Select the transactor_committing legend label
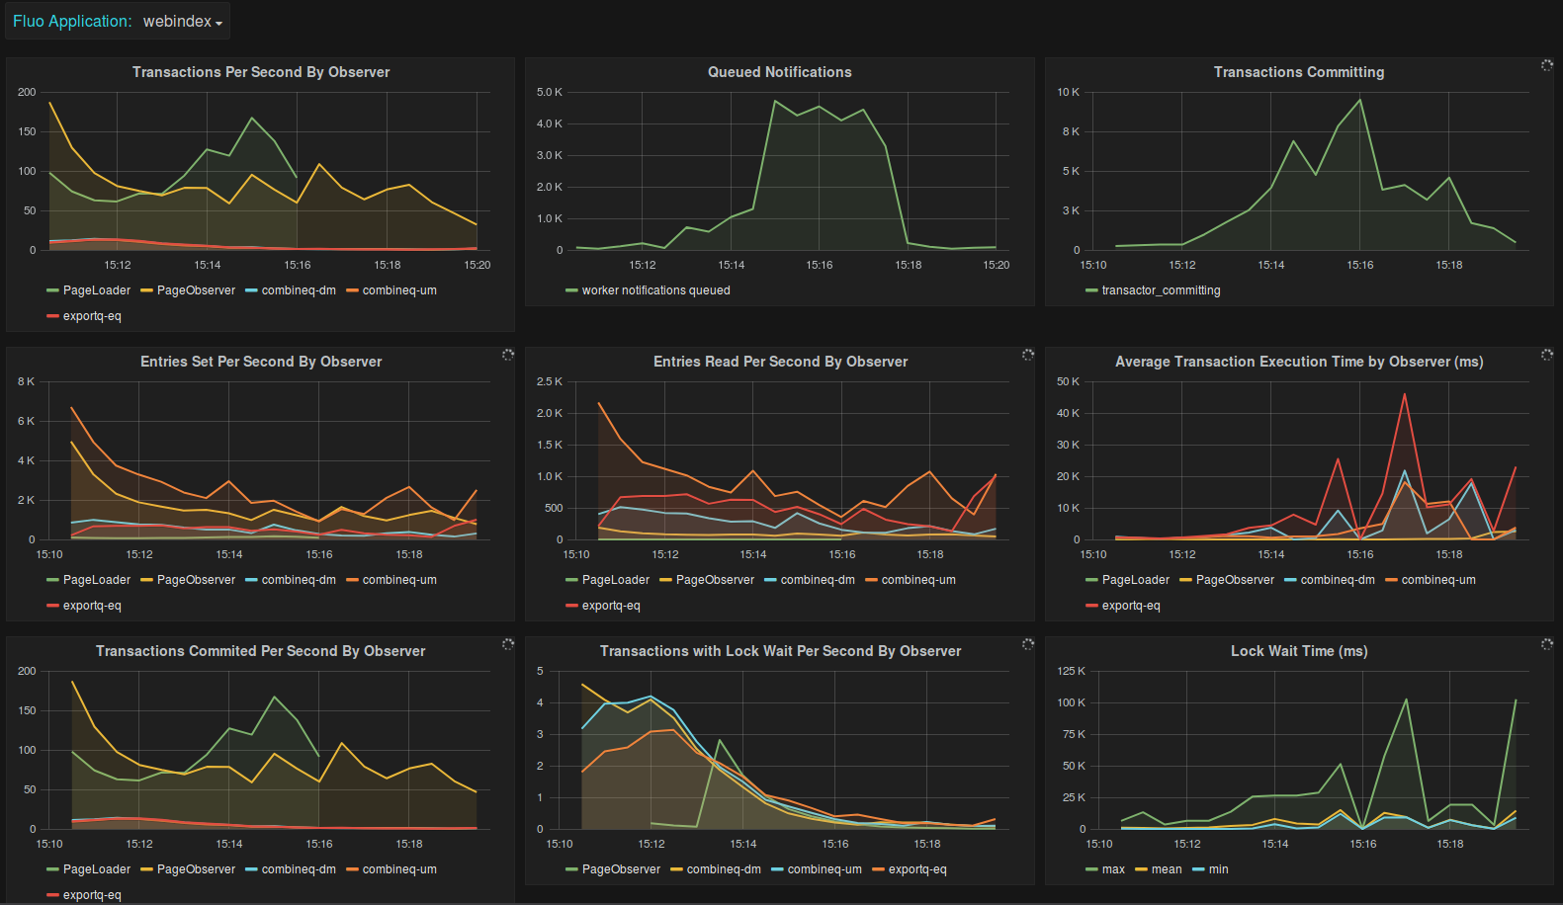This screenshot has height=905, width=1563. (x=1161, y=290)
